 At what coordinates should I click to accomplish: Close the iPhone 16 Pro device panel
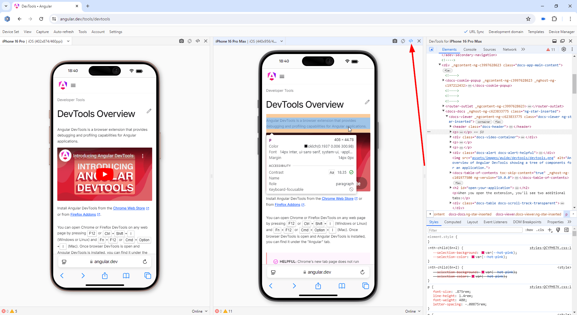206,41
